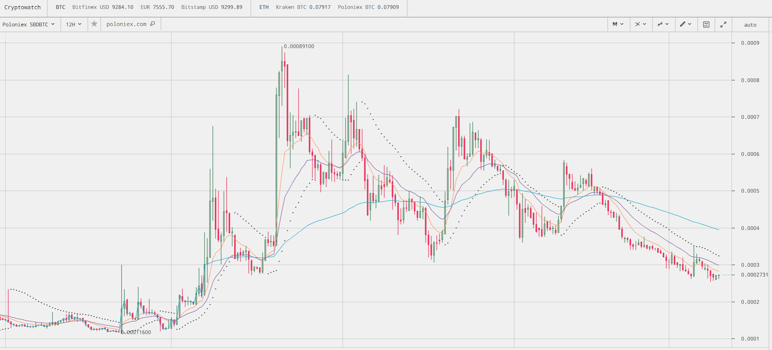
Task: Click the BTC ticker group label
Action: (60, 7)
